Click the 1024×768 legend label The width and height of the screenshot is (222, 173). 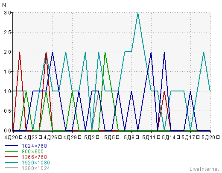(x=34, y=146)
